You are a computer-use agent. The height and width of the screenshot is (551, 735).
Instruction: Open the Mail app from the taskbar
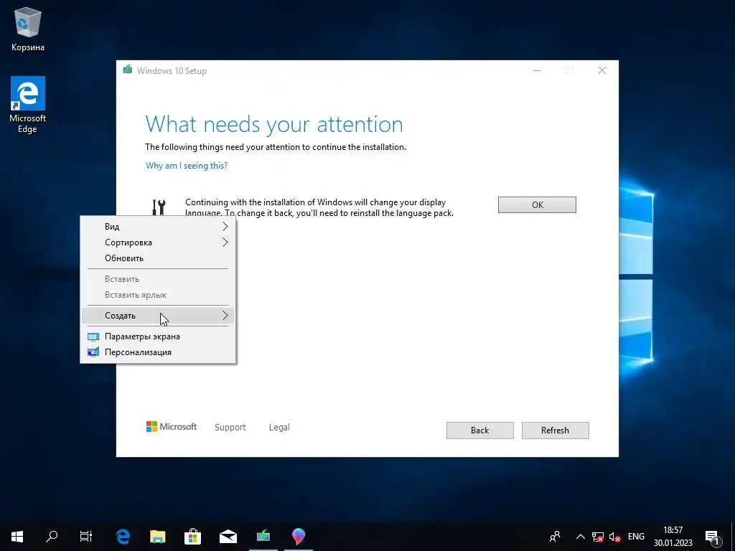[228, 536]
